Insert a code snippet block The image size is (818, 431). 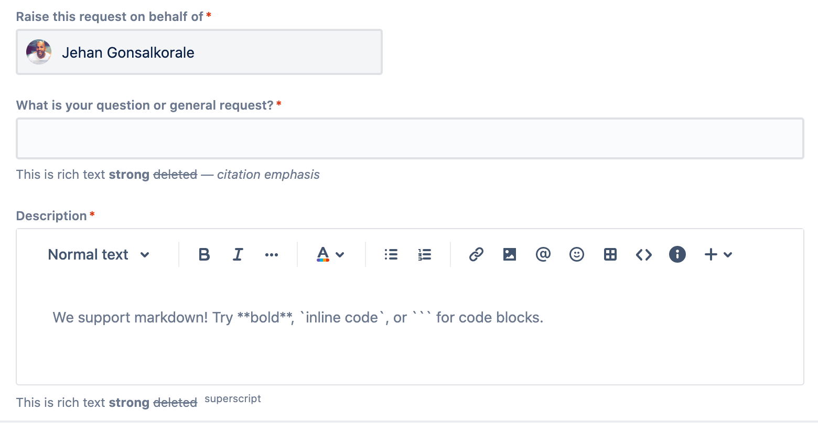click(643, 255)
